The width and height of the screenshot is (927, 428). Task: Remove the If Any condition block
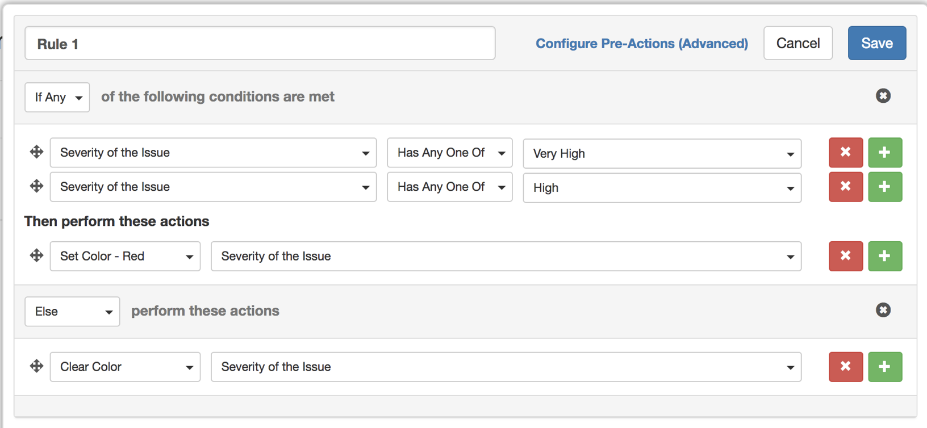883,96
